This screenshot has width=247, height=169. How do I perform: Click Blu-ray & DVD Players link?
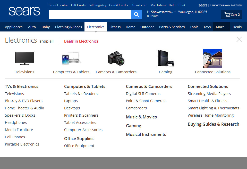[x=24, y=101]
